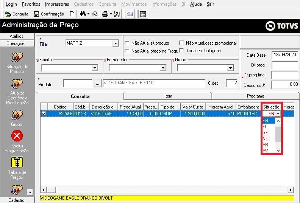Open the Favoritos menu

31,4
